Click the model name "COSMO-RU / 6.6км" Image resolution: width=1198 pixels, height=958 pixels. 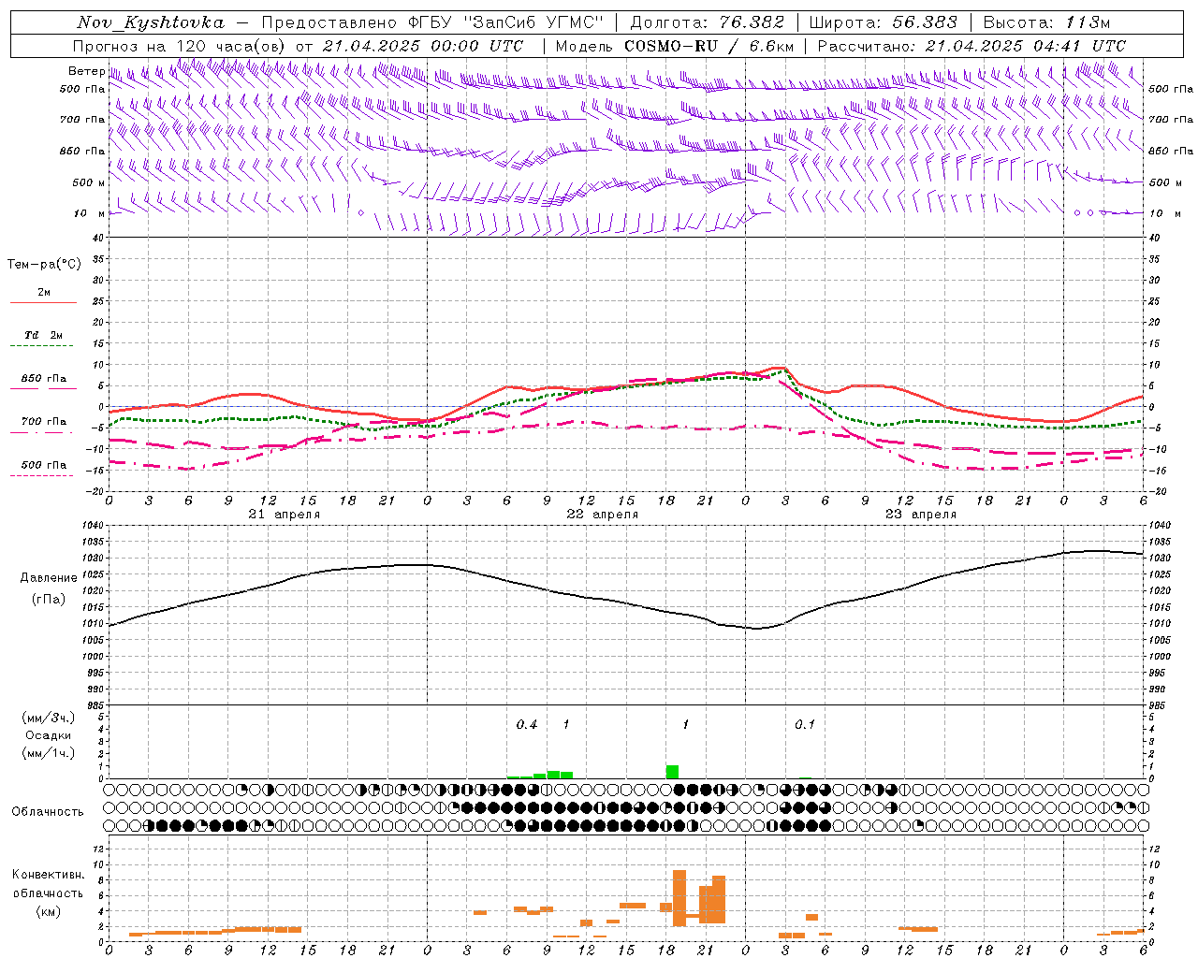click(x=709, y=46)
